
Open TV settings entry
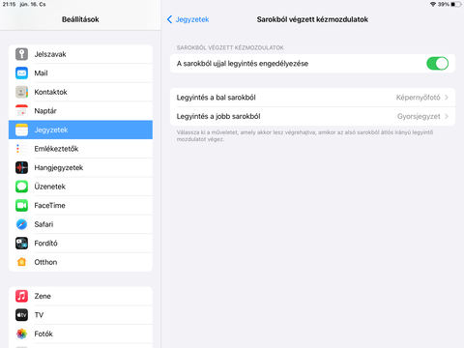pyautogui.click(x=80, y=315)
